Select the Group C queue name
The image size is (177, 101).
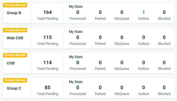(x=14, y=88)
